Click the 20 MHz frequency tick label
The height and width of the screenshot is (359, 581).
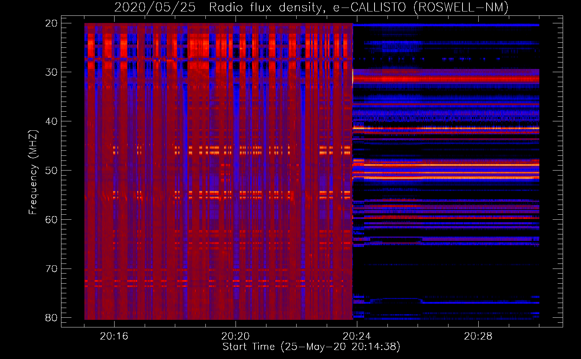tap(51, 23)
